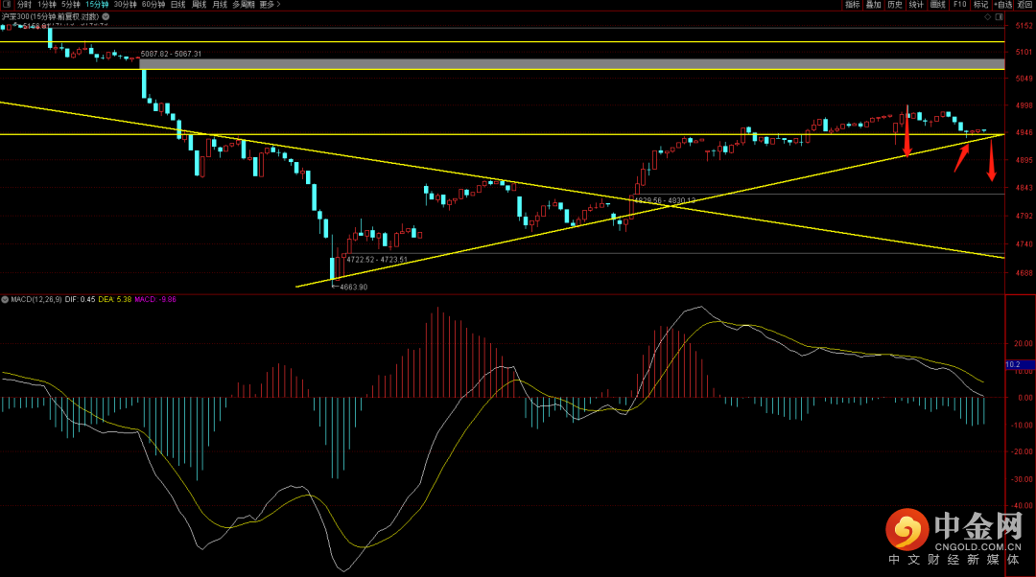Switch to the 分时 intraday view
Viewport: 1036px width, 577px height.
point(24,5)
